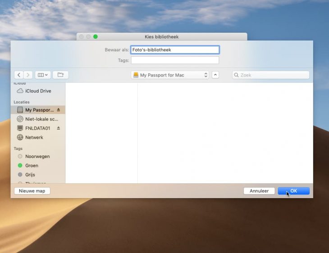
Task: Collapse the dialog with the chevron button
Action: click(215, 75)
